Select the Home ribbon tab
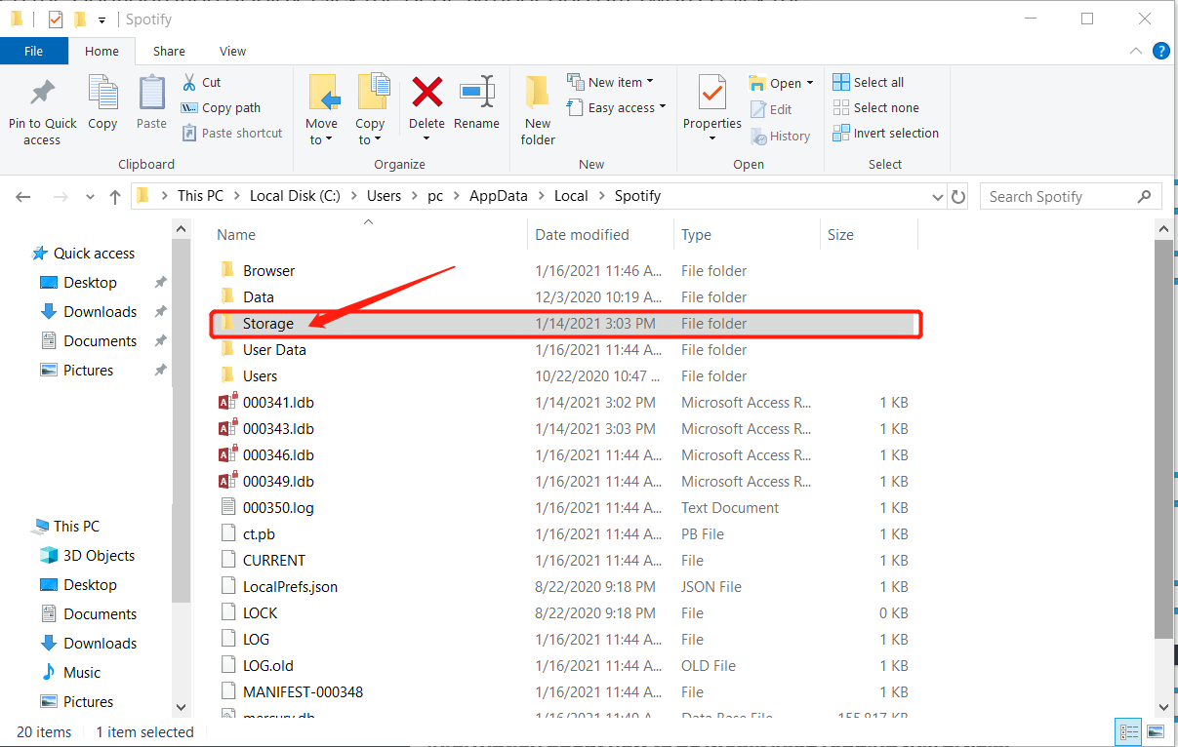Screen dimensions: 1178x747 [102, 52]
